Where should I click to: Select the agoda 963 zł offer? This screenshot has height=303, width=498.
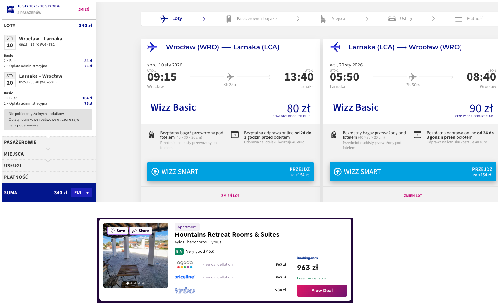pyautogui.click(x=230, y=264)
